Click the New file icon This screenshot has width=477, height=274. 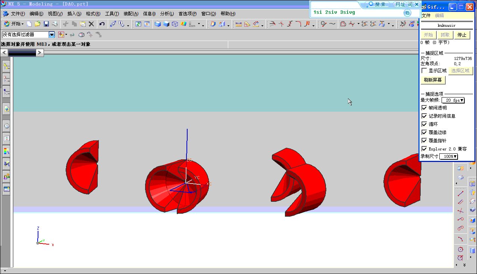click(29, 24)
